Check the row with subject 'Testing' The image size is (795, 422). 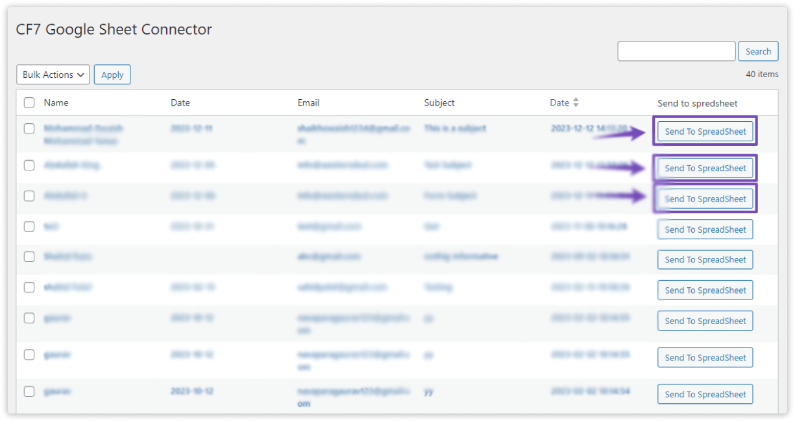point(29,287)
